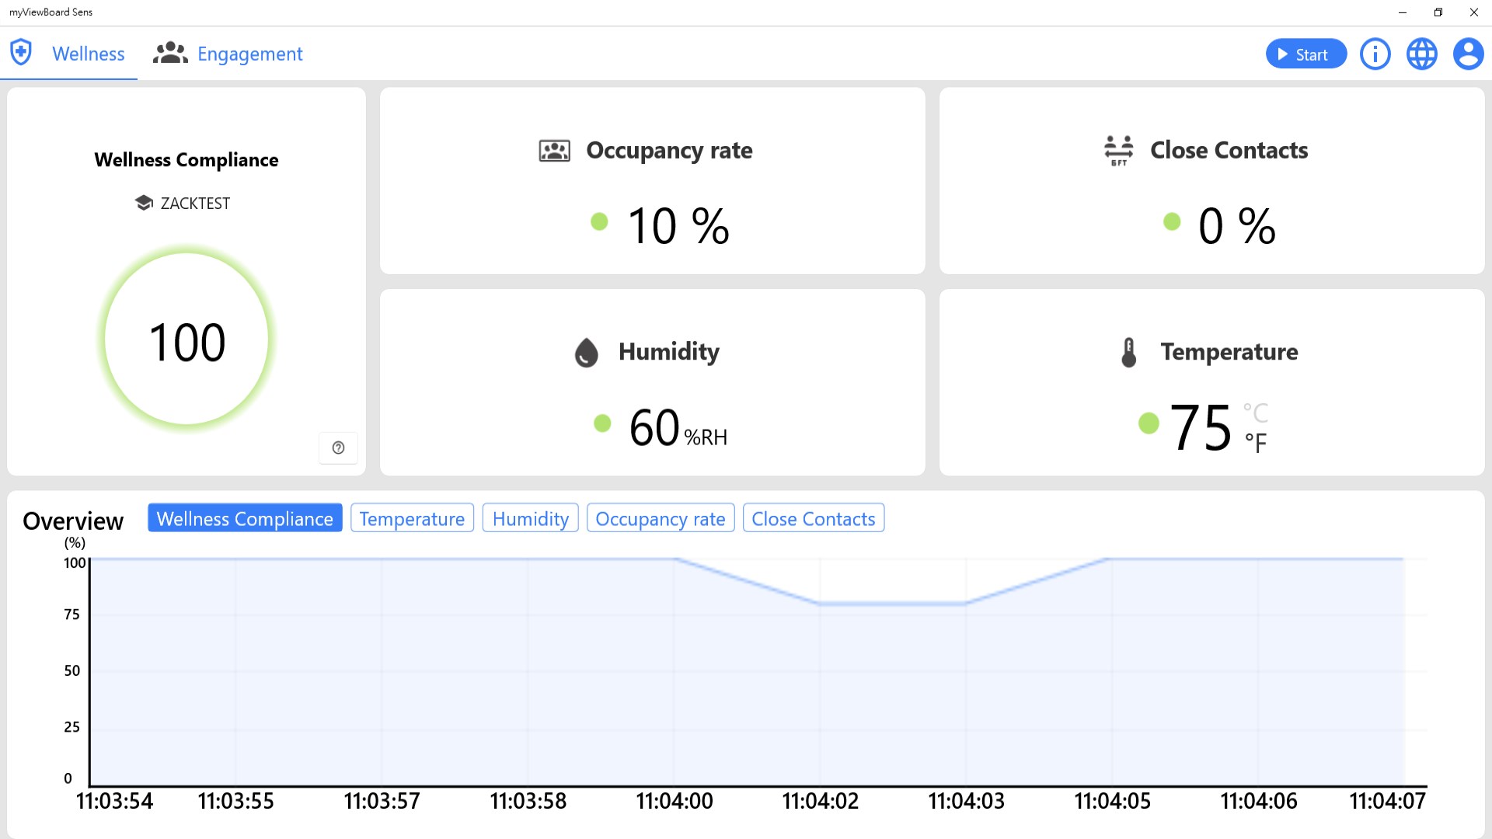
Task: Click the Close Contacts distance icon
Action: [1118, 150]
